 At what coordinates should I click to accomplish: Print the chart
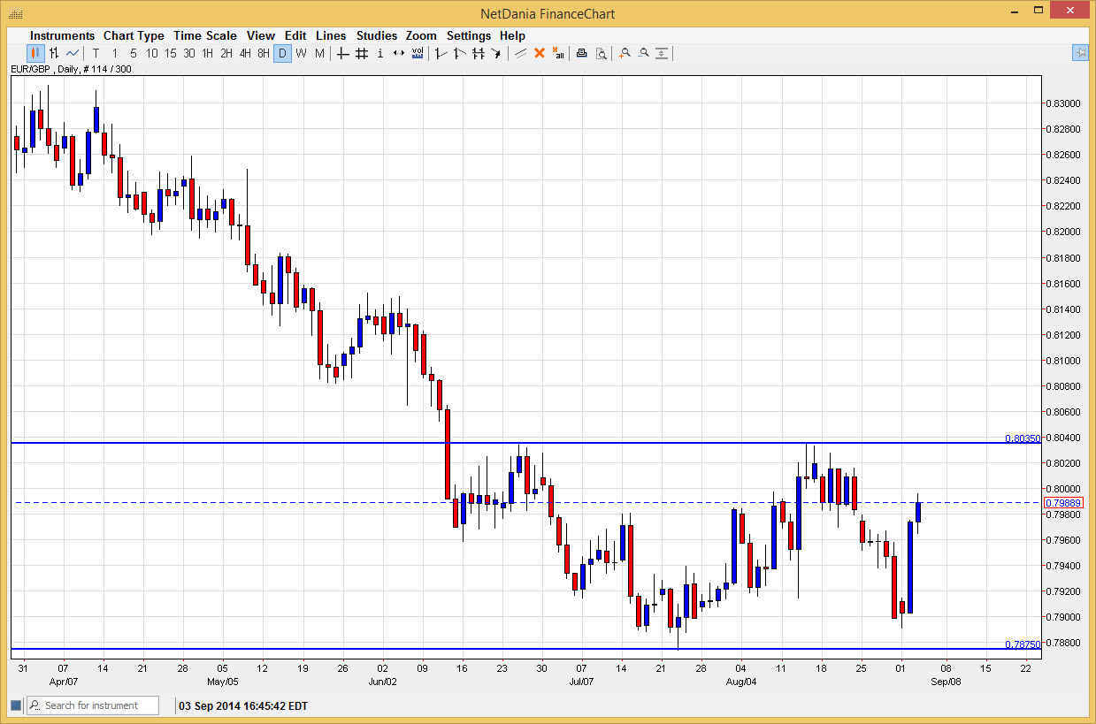click(x=580, y=53)
